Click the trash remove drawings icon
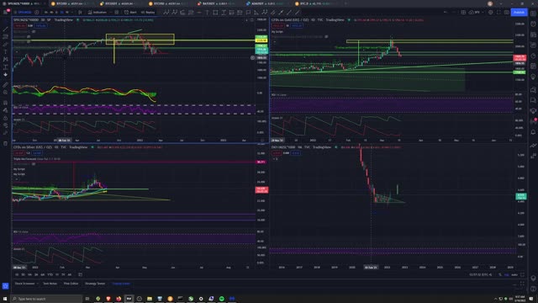538x303 pixels. click(5, 143)
